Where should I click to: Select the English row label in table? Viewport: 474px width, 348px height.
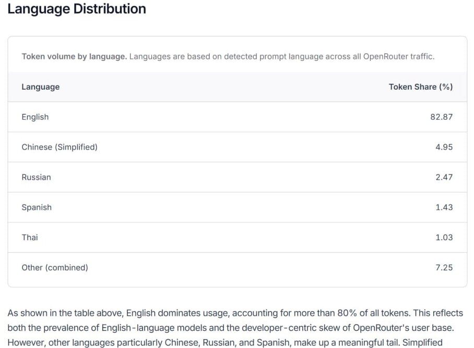coord(35,117)
